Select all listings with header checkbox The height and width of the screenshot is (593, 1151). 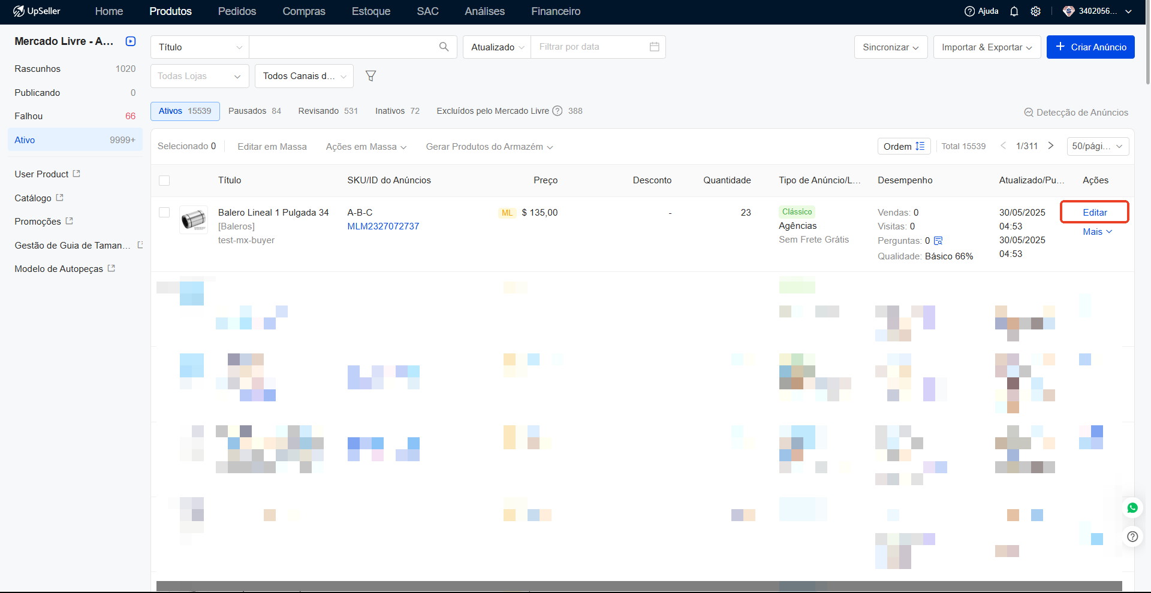coord(164,180)
